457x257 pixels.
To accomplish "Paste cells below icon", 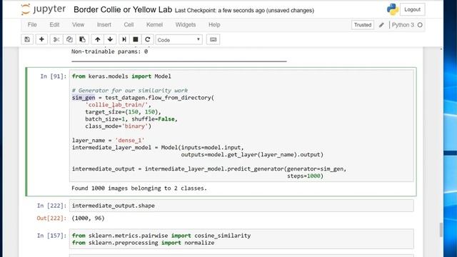I will point(82,39).
